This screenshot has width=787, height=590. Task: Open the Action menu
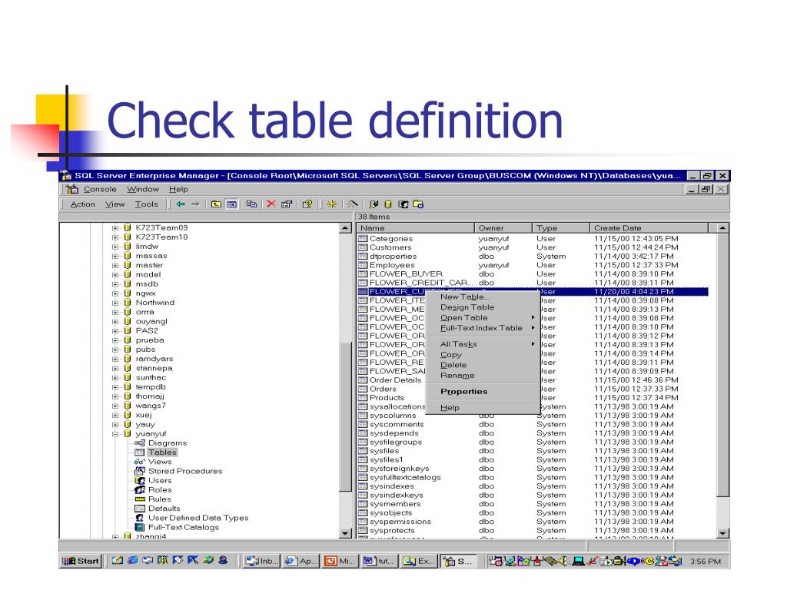point(83,204)
